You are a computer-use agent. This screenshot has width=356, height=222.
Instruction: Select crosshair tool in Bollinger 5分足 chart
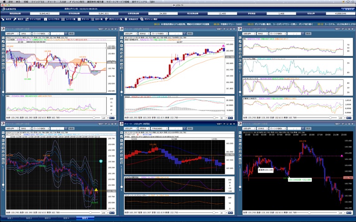(x=3, y=133)
